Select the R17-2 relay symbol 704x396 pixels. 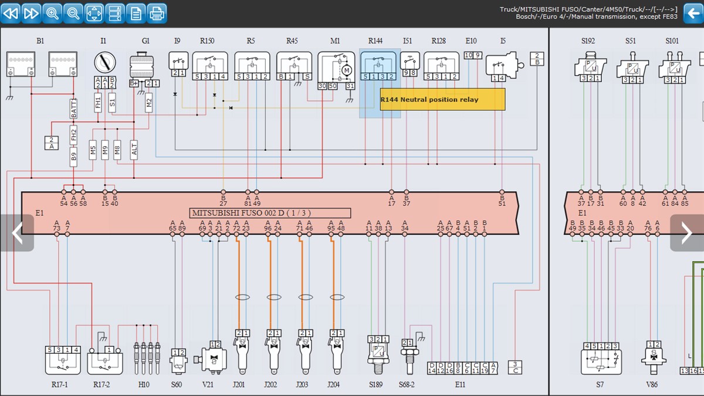[105, 360]
